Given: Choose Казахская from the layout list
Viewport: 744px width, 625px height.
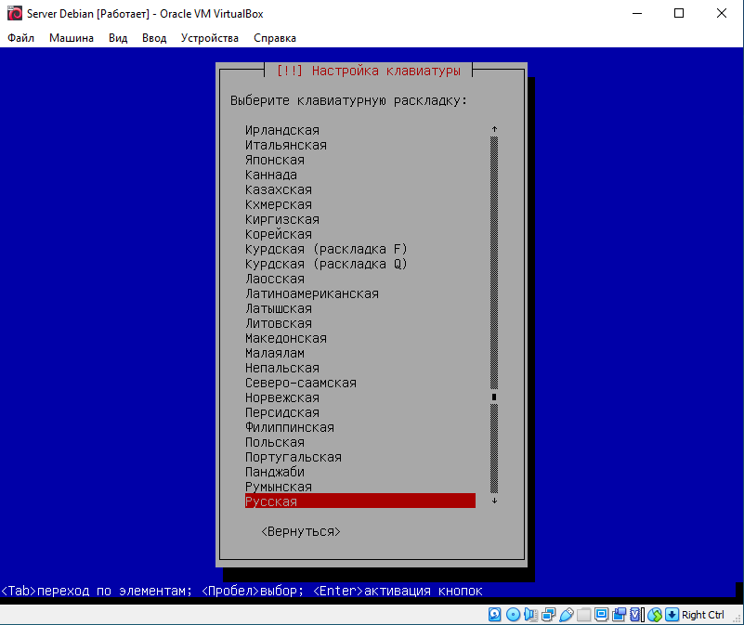Looking at the screenshot, I should pyautogui.click(x=279, y=189).
